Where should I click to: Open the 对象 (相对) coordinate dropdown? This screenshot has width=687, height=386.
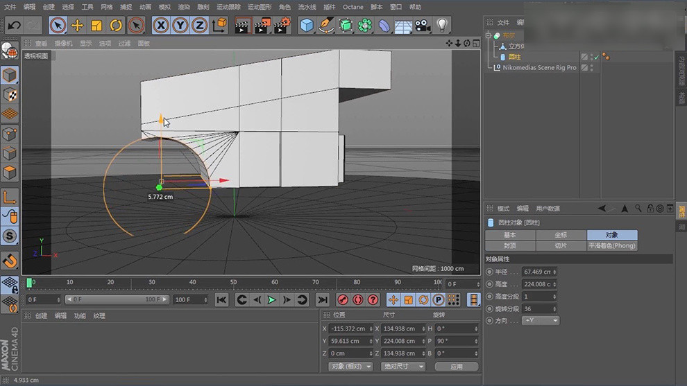coord(350,367)
